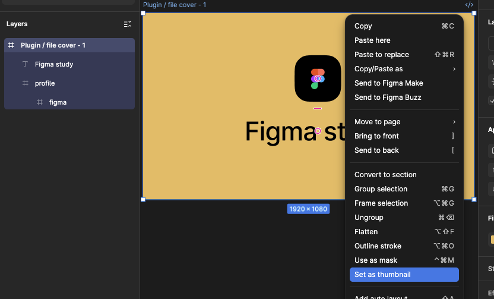Viewport: 494px width, 299px height.
Task: Choose Paste here menu item
Action: click(404, 40)
